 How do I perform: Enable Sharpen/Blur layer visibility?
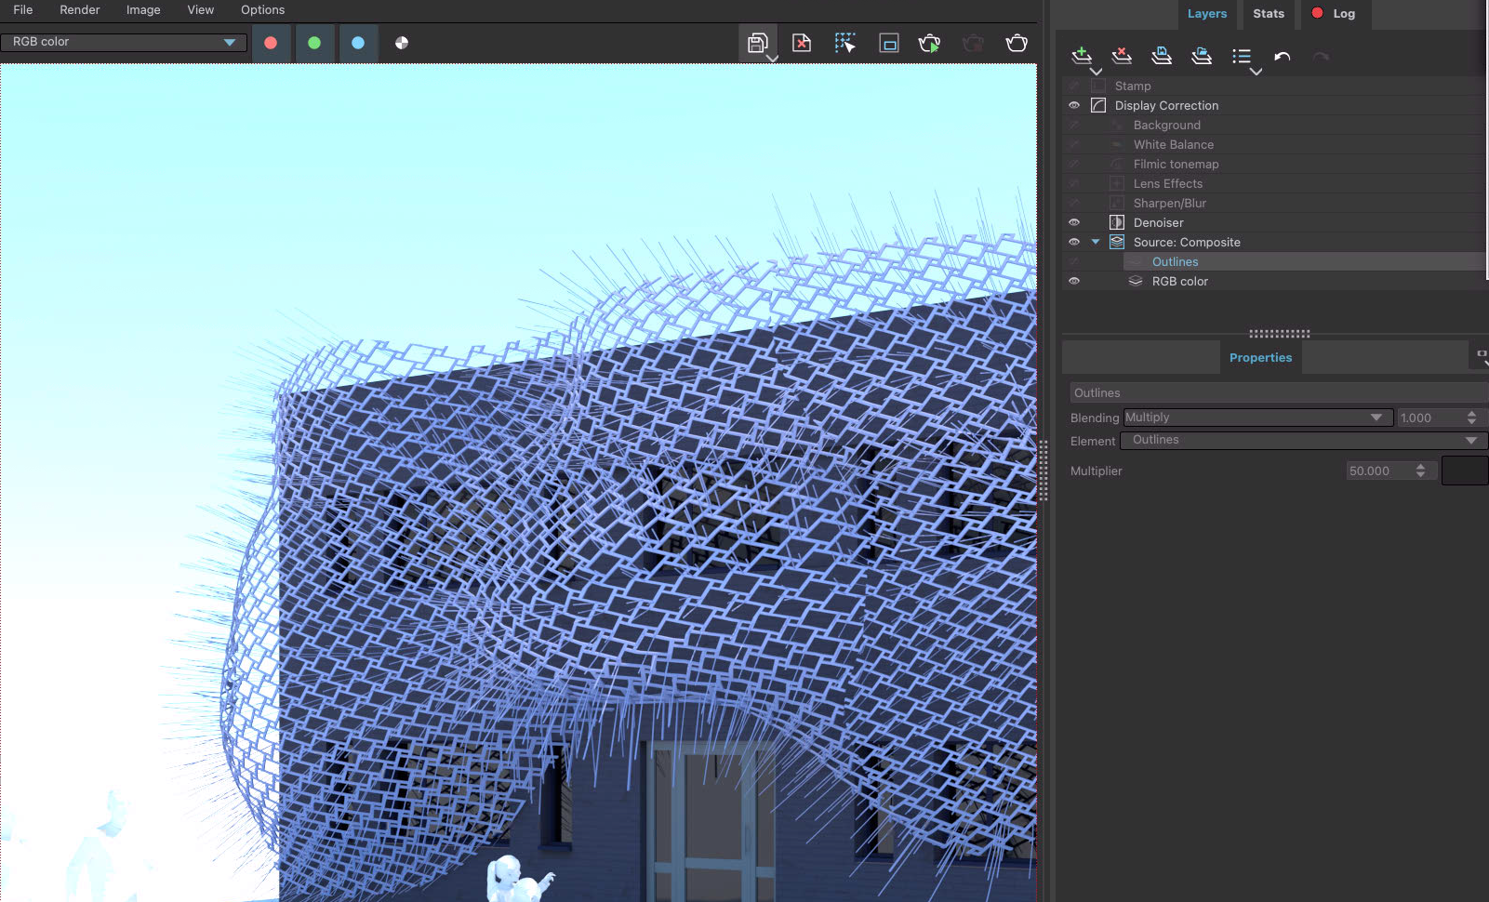1074,203
